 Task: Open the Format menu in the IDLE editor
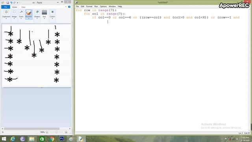point(89,6)
